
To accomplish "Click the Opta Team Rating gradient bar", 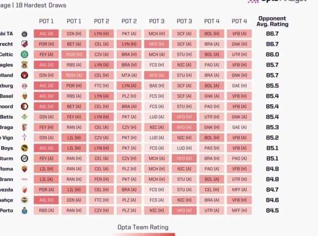I will tap(143, 234).
